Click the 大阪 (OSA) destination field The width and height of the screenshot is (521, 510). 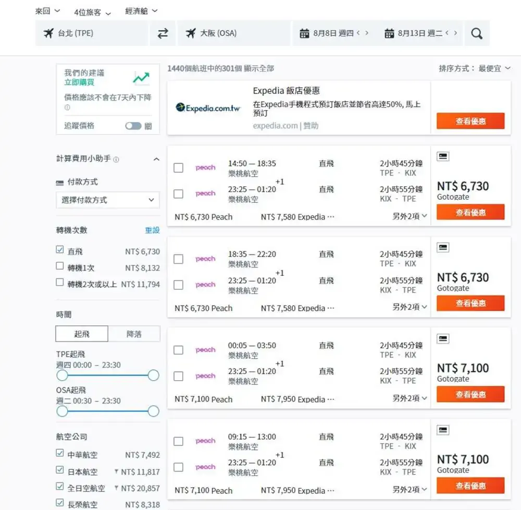tap(234, 33)
